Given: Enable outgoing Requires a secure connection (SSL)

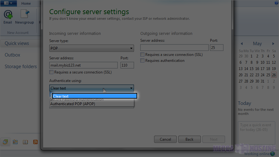Looking at the screenshot, I should coord(142,55).
